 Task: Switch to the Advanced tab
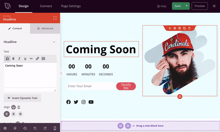(x=45, y=29)
